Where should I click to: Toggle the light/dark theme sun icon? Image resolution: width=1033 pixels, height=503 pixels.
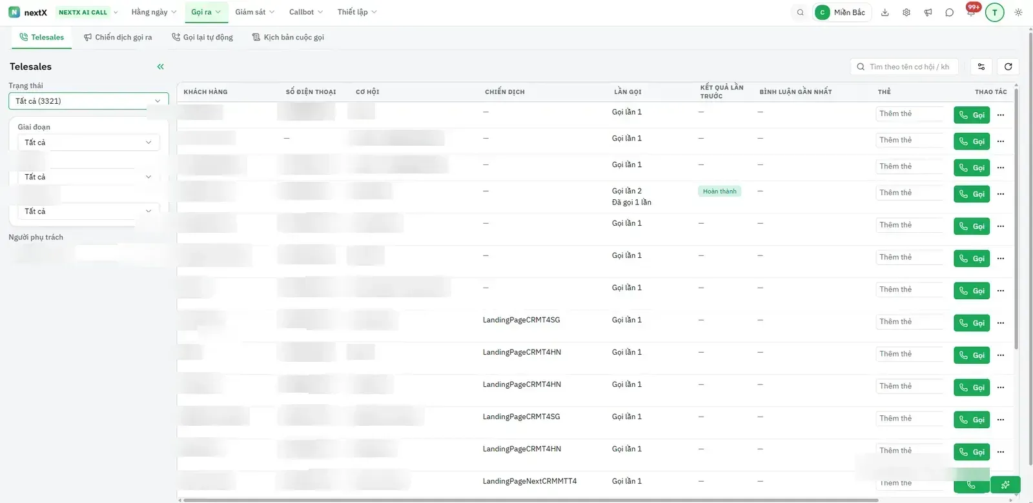[x=1018, y=12]
